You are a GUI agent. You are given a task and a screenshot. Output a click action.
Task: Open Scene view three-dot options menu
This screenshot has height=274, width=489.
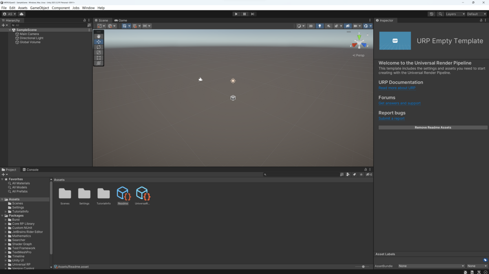[370, 20]
